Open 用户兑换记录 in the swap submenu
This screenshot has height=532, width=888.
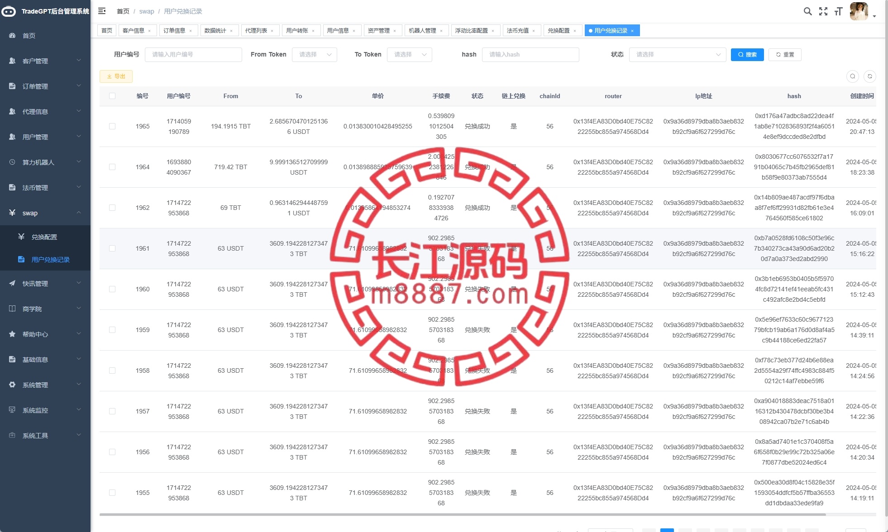tap(45, 259)
